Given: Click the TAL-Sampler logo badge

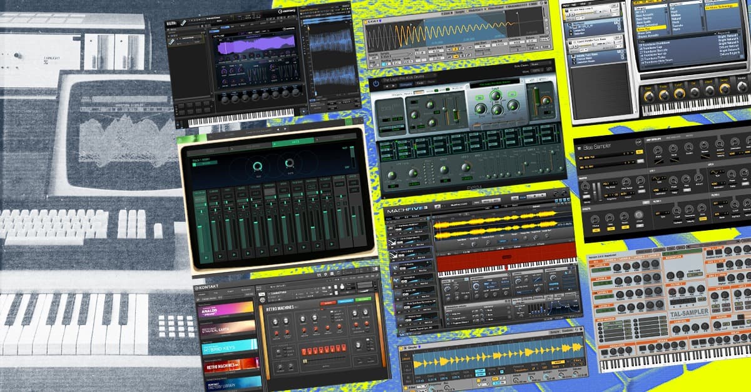Looking at the screenshot, I should tap(689, 311).
